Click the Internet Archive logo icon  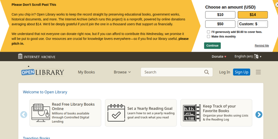pos(20,56)
